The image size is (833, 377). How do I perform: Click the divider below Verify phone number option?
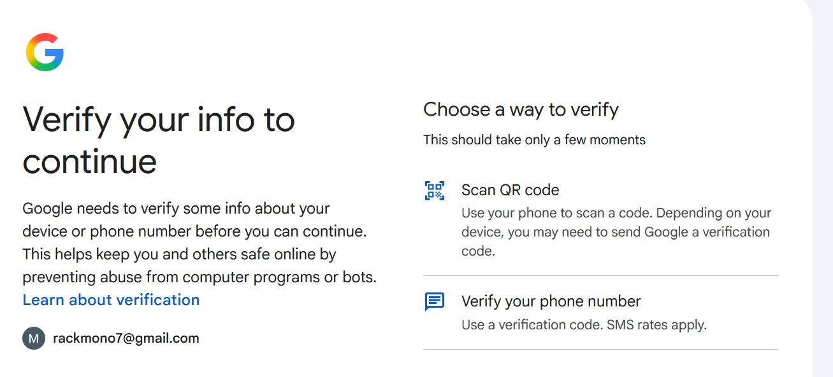tap(600, 350)
